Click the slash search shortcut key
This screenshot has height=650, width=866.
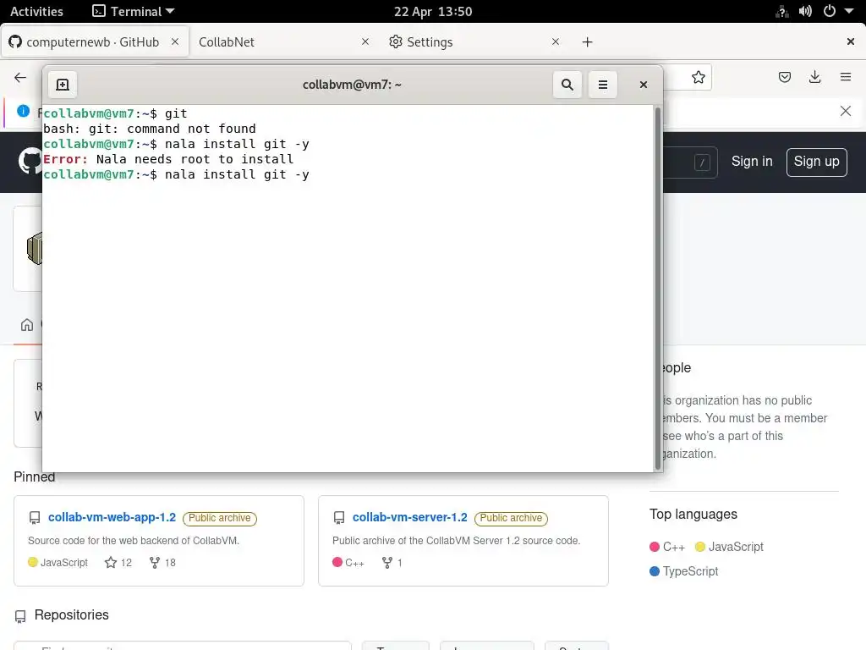[x=702, y=162]
